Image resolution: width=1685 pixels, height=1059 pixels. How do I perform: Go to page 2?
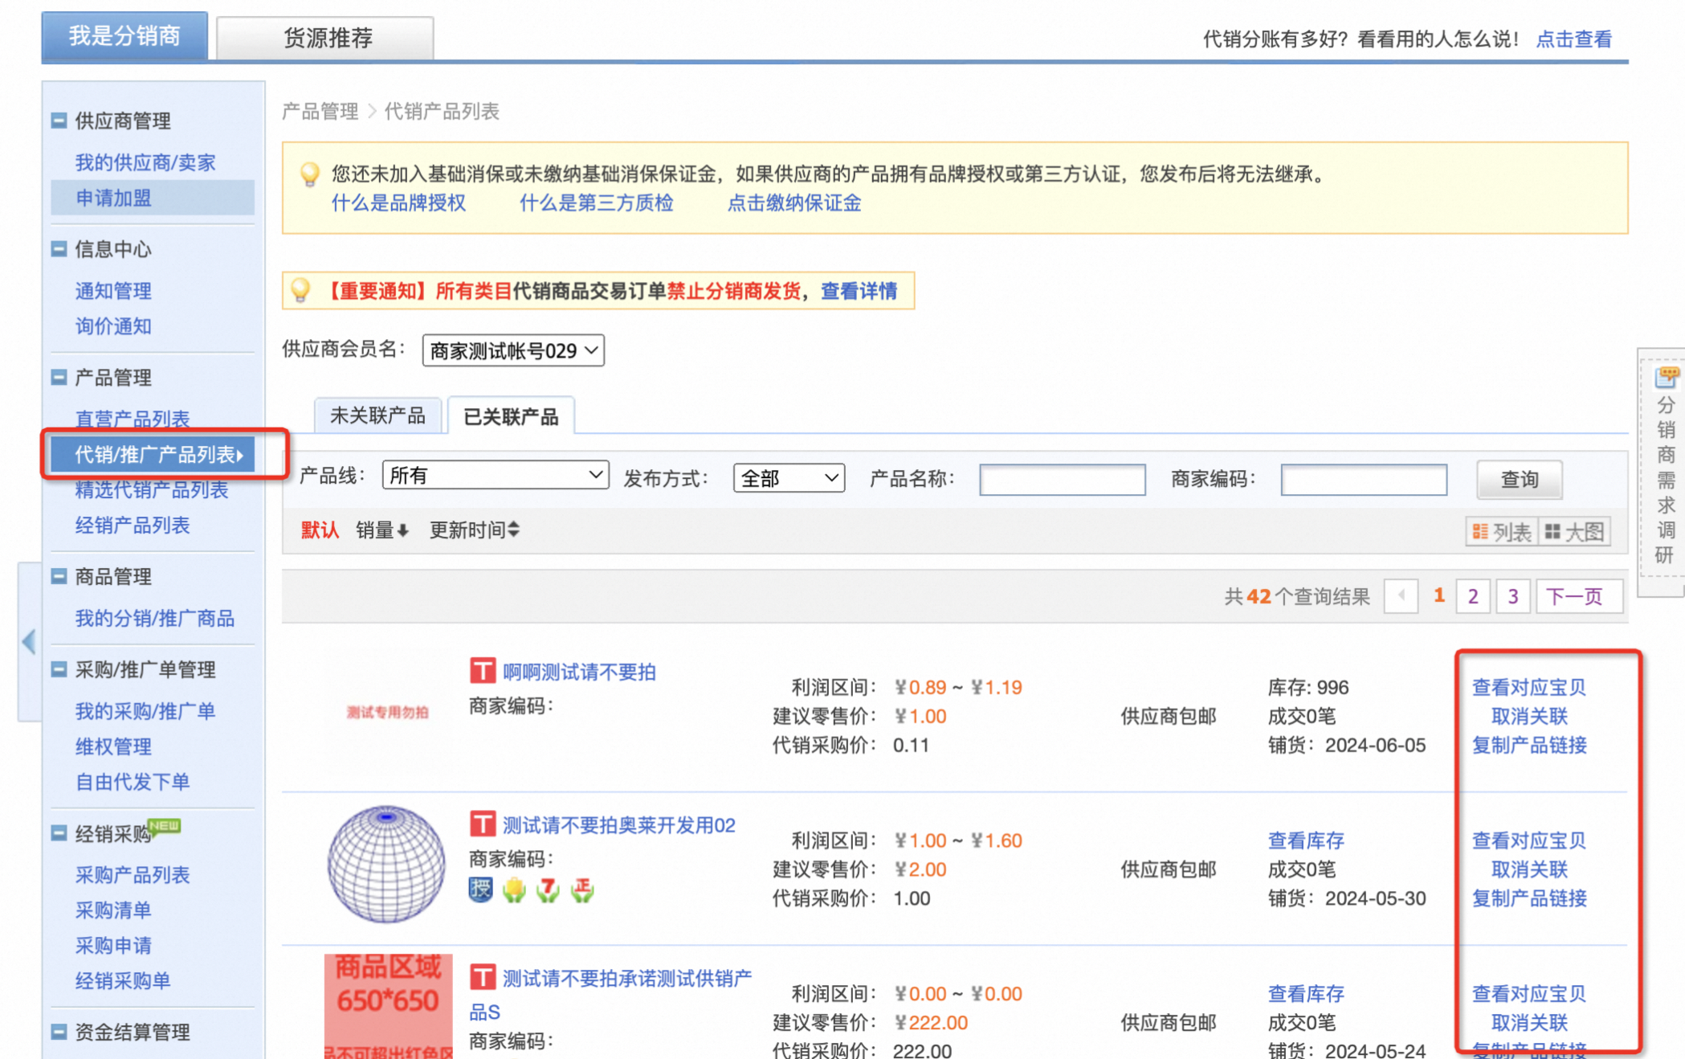(1473, 596)
